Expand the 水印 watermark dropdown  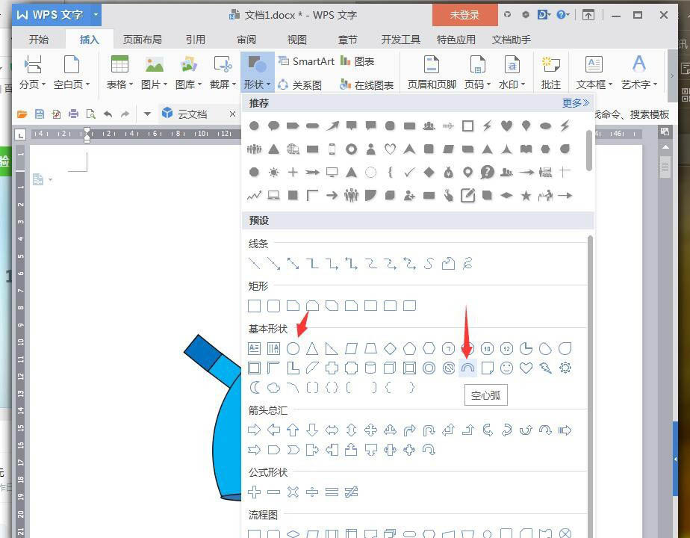click(x=512, y=72)
